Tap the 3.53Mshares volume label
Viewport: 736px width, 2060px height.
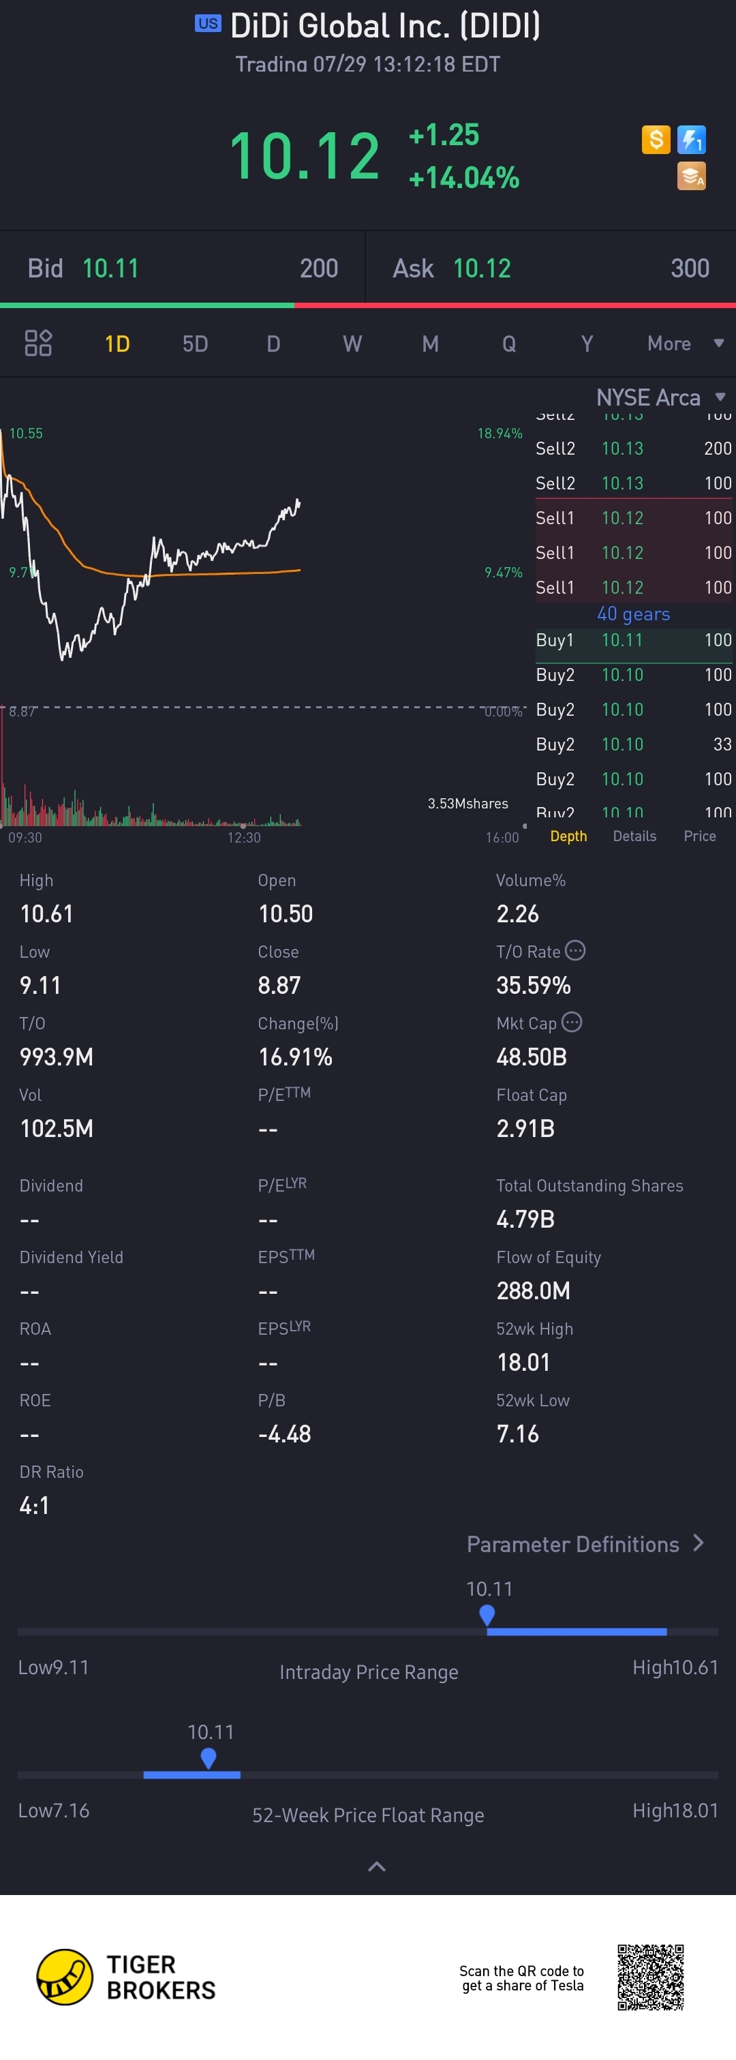pos(467,804)
